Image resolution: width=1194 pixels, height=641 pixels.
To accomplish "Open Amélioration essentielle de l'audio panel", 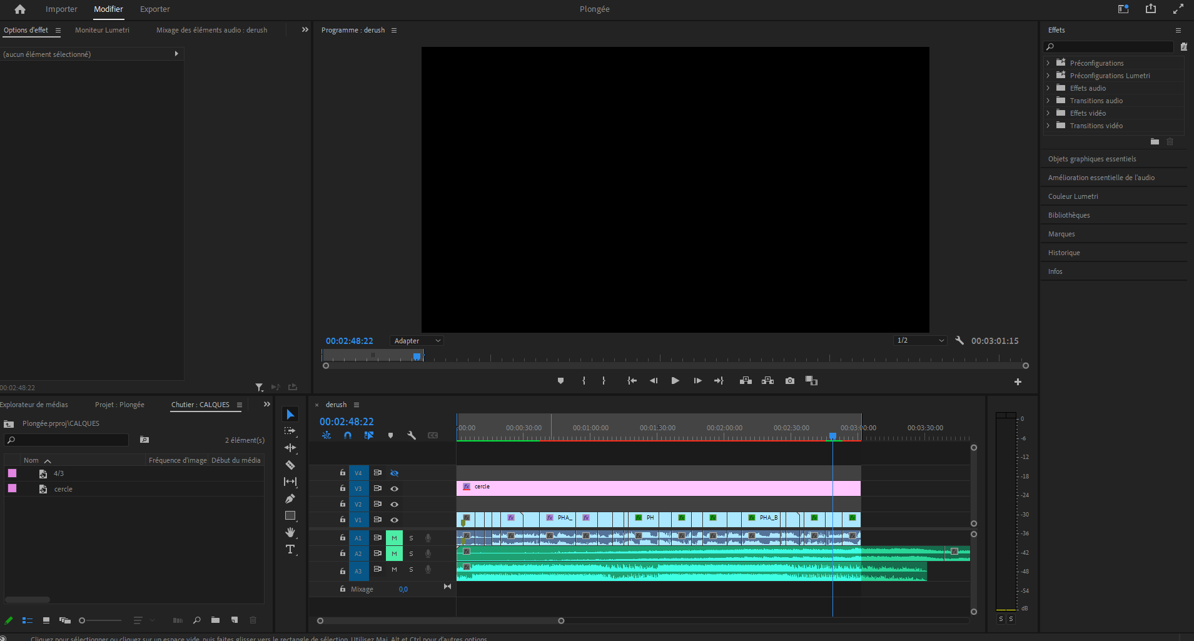I will (x=1101, y=178).
